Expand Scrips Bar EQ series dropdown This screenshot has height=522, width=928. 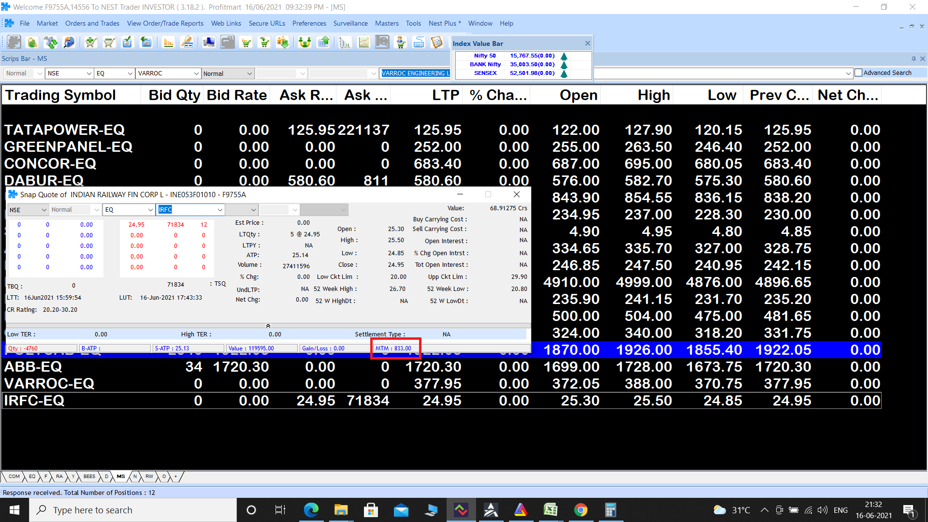tap(130, 73)
